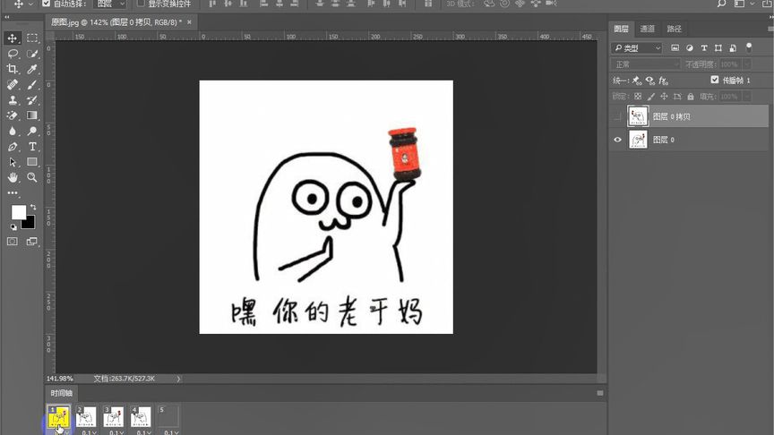Toggle lock transparent pixels
This screenshot has width=774, height=435.
point(638,96)
